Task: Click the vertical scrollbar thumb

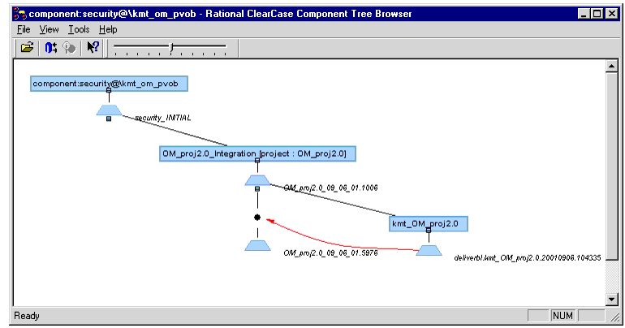Action: [x=611, y=166]
